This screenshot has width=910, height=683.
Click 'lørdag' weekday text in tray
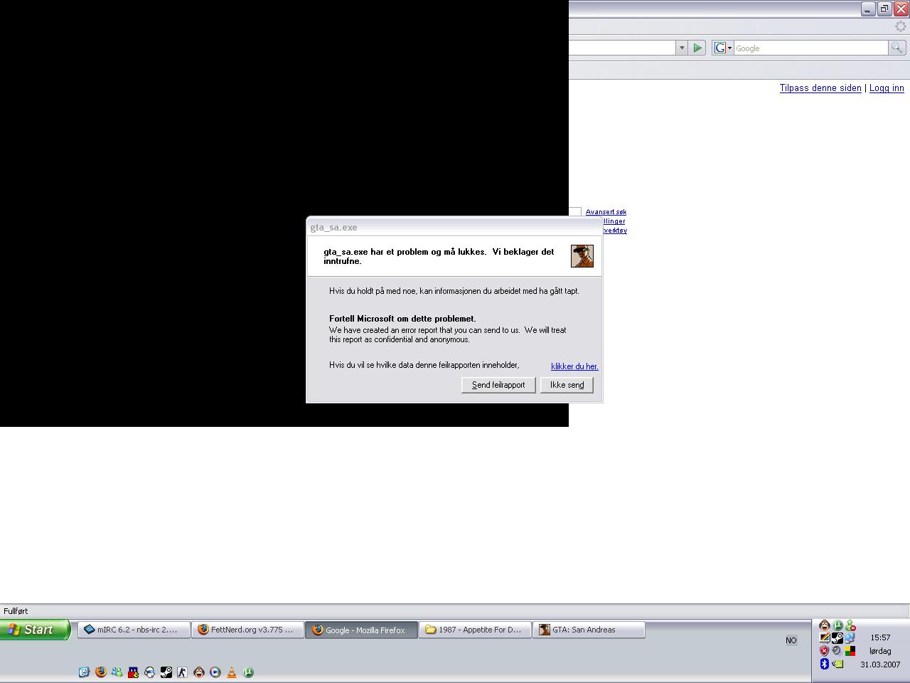[880, 651]
